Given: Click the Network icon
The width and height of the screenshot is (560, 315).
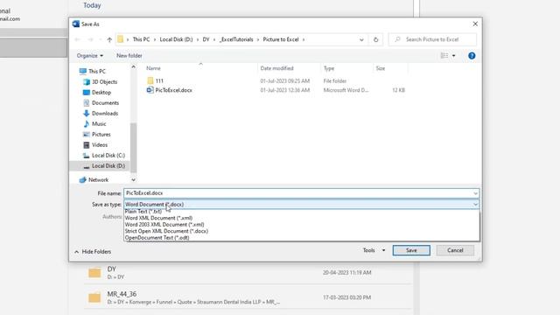Looking at the screenshot, I should pyautogui.click(x=82, y=180).
